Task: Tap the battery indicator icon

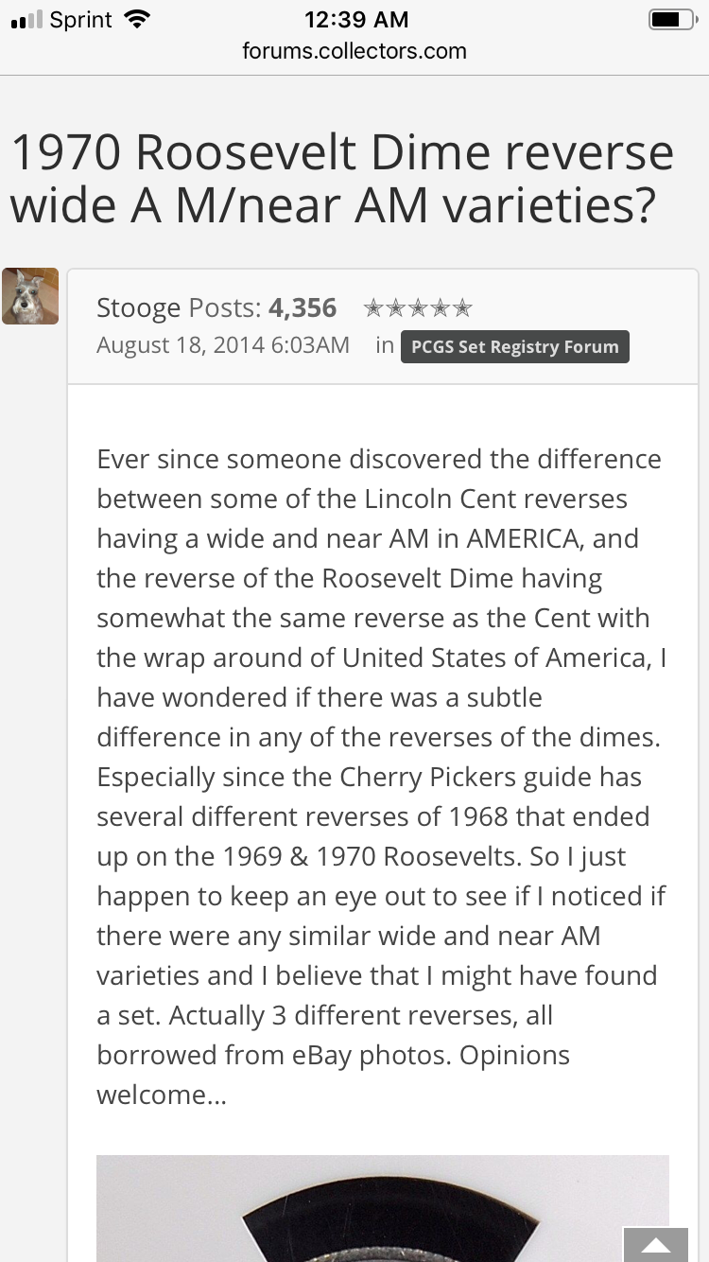Action: (x=671, y=20)
